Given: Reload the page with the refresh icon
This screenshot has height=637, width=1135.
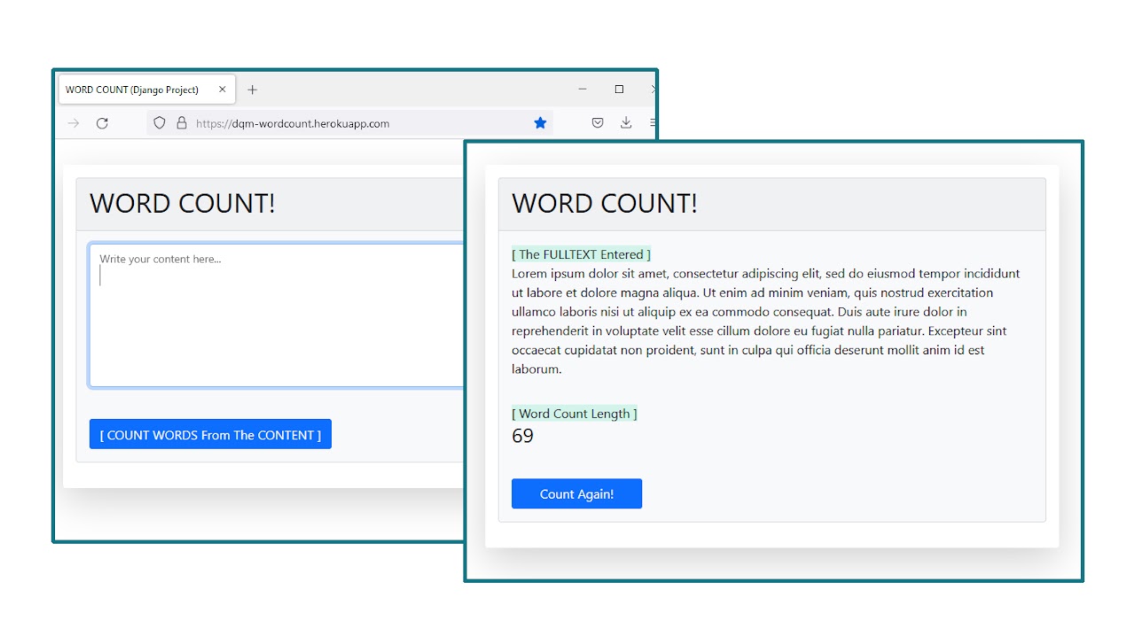Looking at the screenshot, I should pyautogui.click(x=102, y=123).
